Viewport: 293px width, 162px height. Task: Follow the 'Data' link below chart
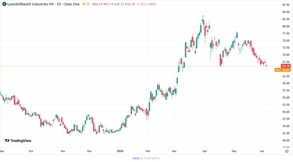tap(136, 158)
